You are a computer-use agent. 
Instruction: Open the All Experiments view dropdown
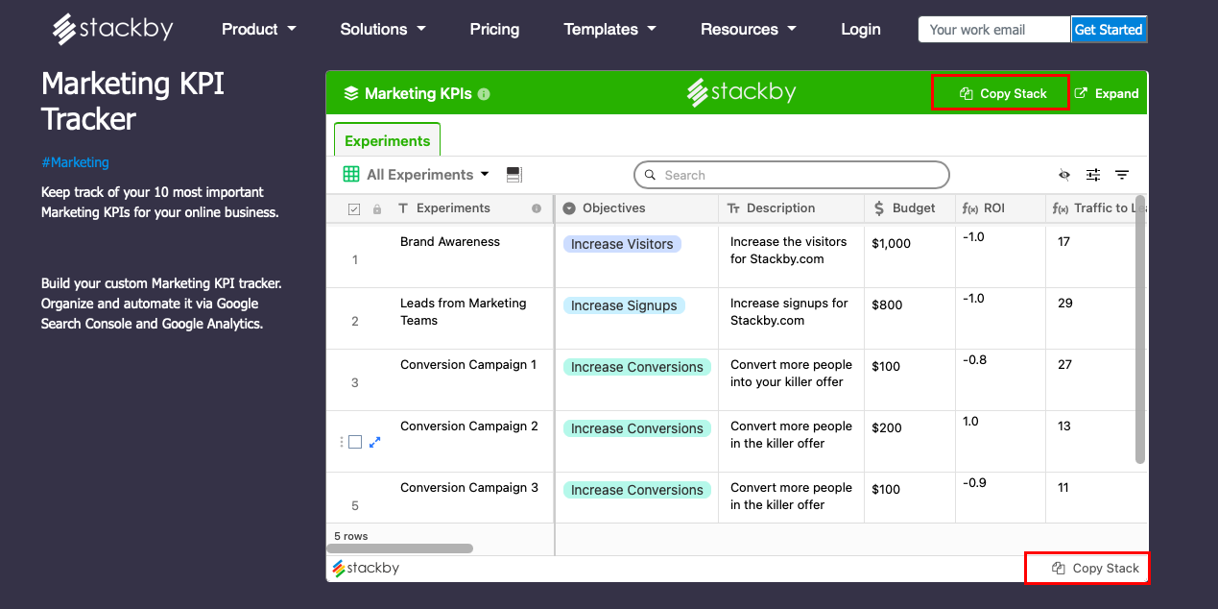point(485,174)
